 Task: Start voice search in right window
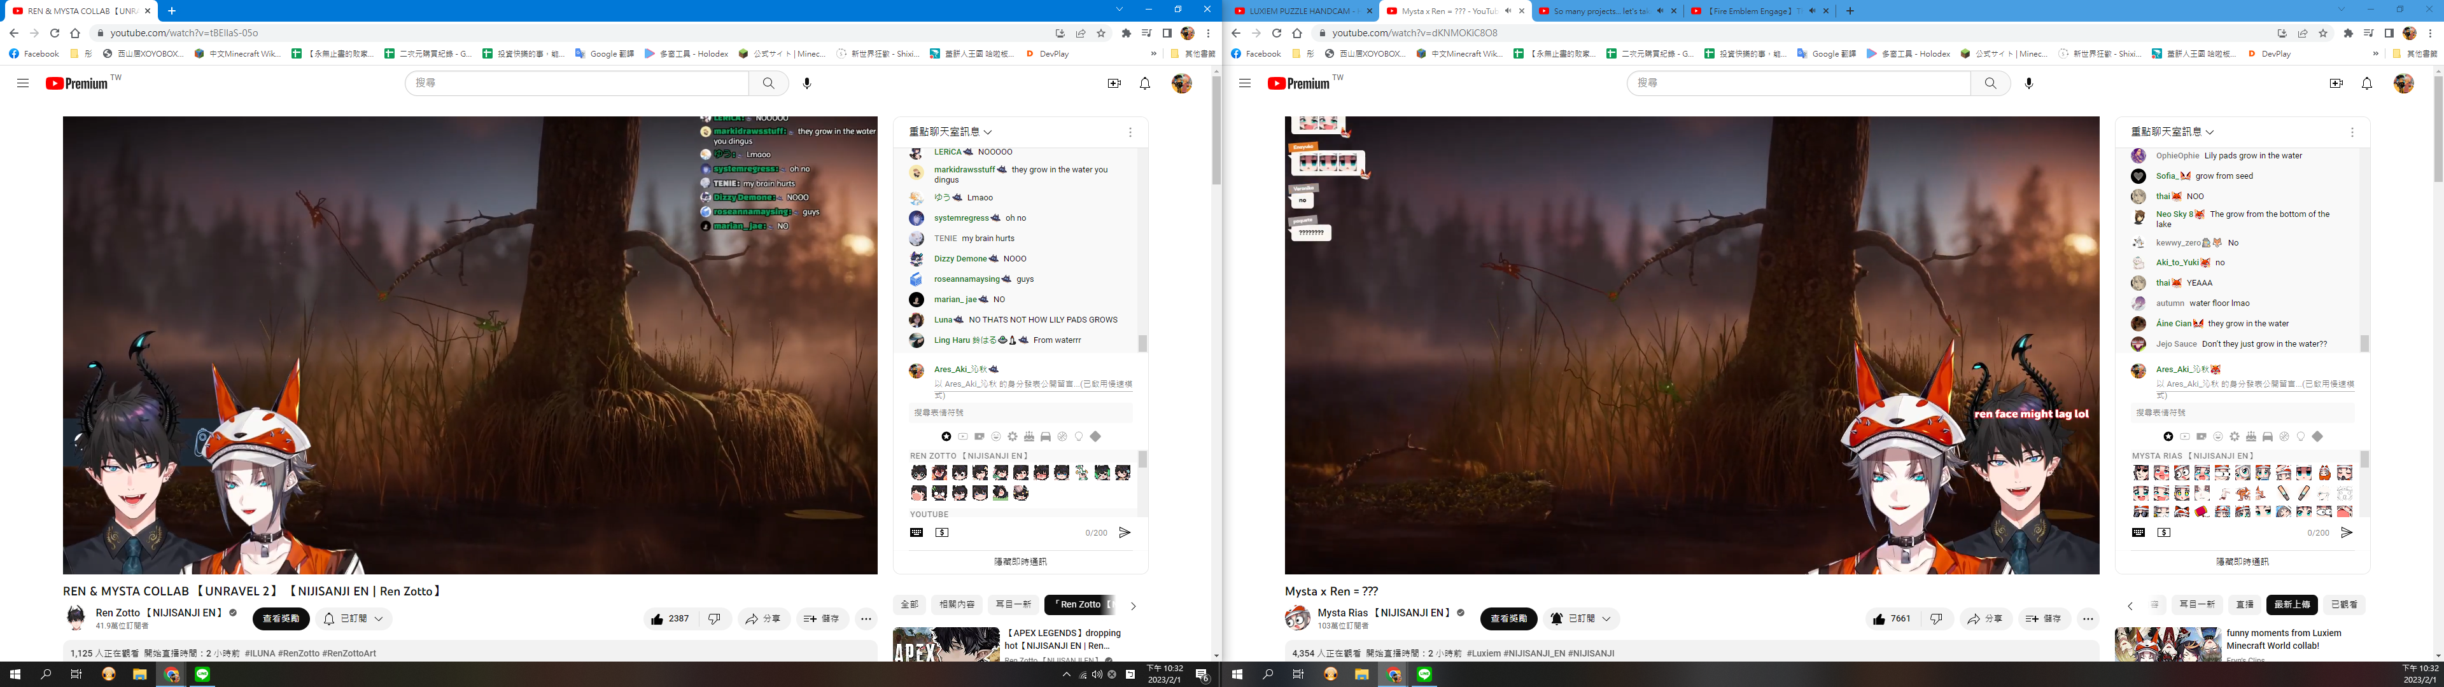pyautogui.click(x=2028, y=83)
